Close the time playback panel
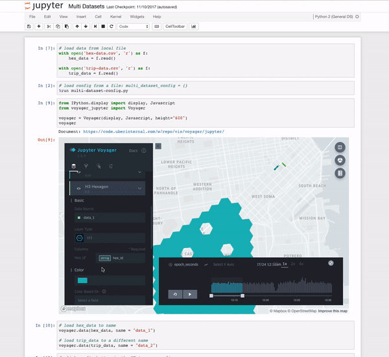This screenshot has height=357, width=389. point(331,263)
